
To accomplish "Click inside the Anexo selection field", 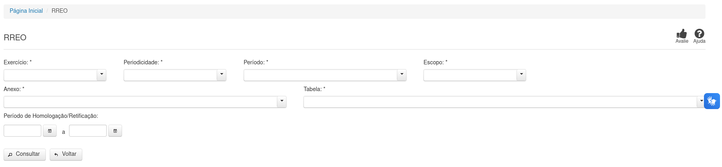I will (140, 102).
